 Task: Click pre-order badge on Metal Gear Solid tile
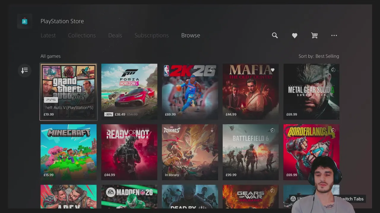pyautogui.click(x=333, y=70)
